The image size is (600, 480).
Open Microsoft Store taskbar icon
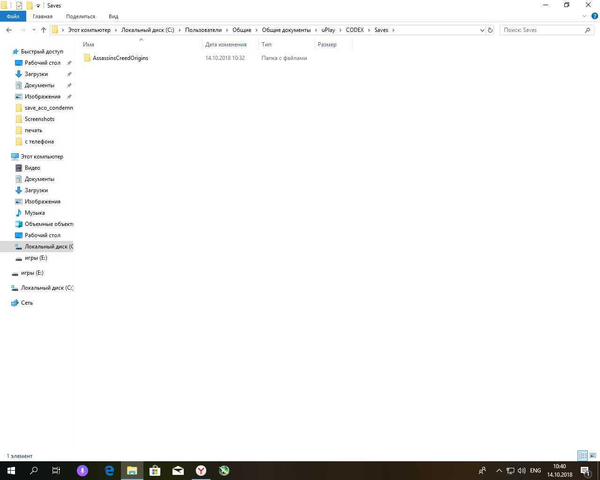155,471
